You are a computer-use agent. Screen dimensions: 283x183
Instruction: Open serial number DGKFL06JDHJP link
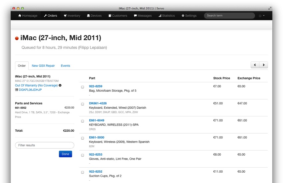(x=30, y=90)
